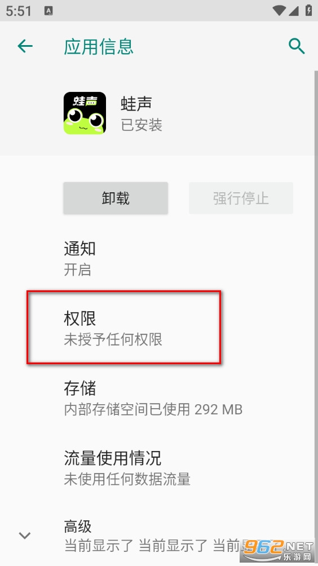The height and width of the screenshot is (566, 318).
Task: Tap the 蛙声 app name text
Action: tap(136, 104)
